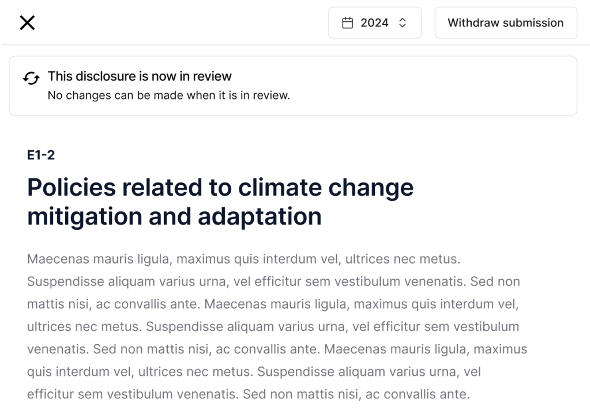590x415 pixels.
Task: Expand year options using the up-down chevron
Action: 403,23
